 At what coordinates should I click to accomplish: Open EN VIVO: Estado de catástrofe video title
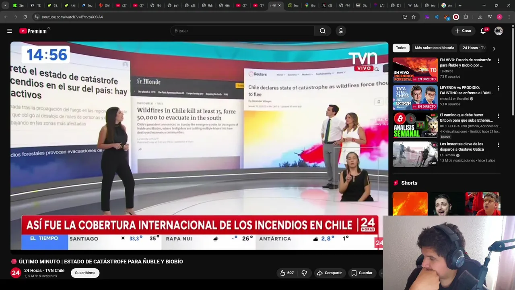pos(465,62)
